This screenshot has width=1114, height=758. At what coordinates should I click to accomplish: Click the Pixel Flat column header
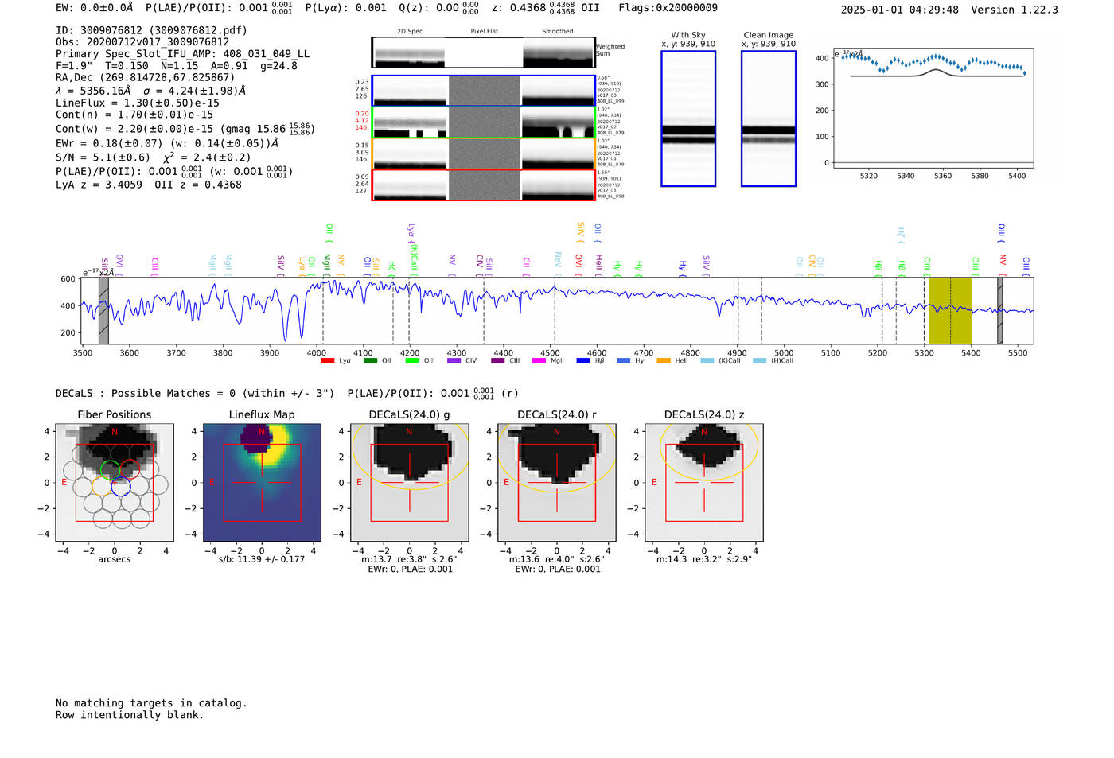484,32
